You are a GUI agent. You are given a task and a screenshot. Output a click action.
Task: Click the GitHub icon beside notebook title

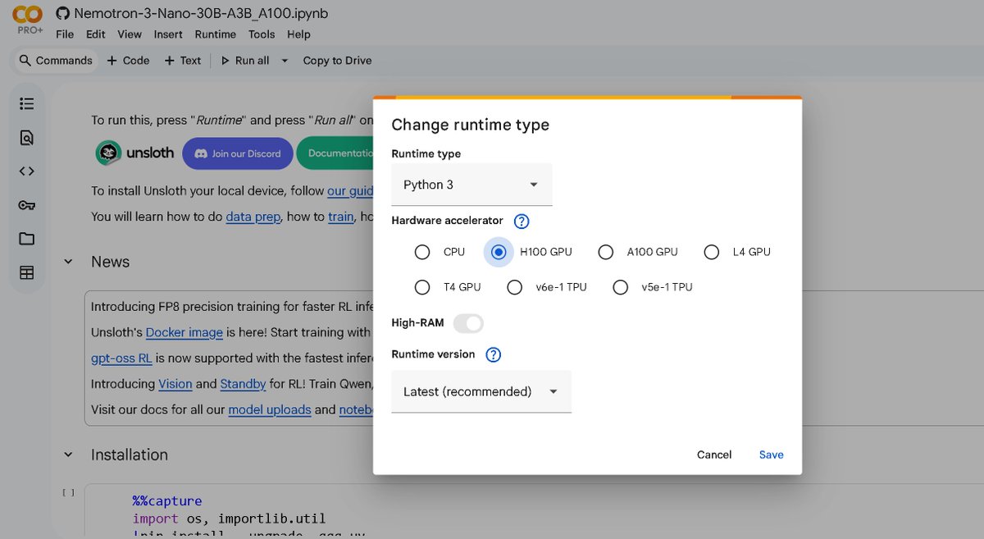coord(62,14)
